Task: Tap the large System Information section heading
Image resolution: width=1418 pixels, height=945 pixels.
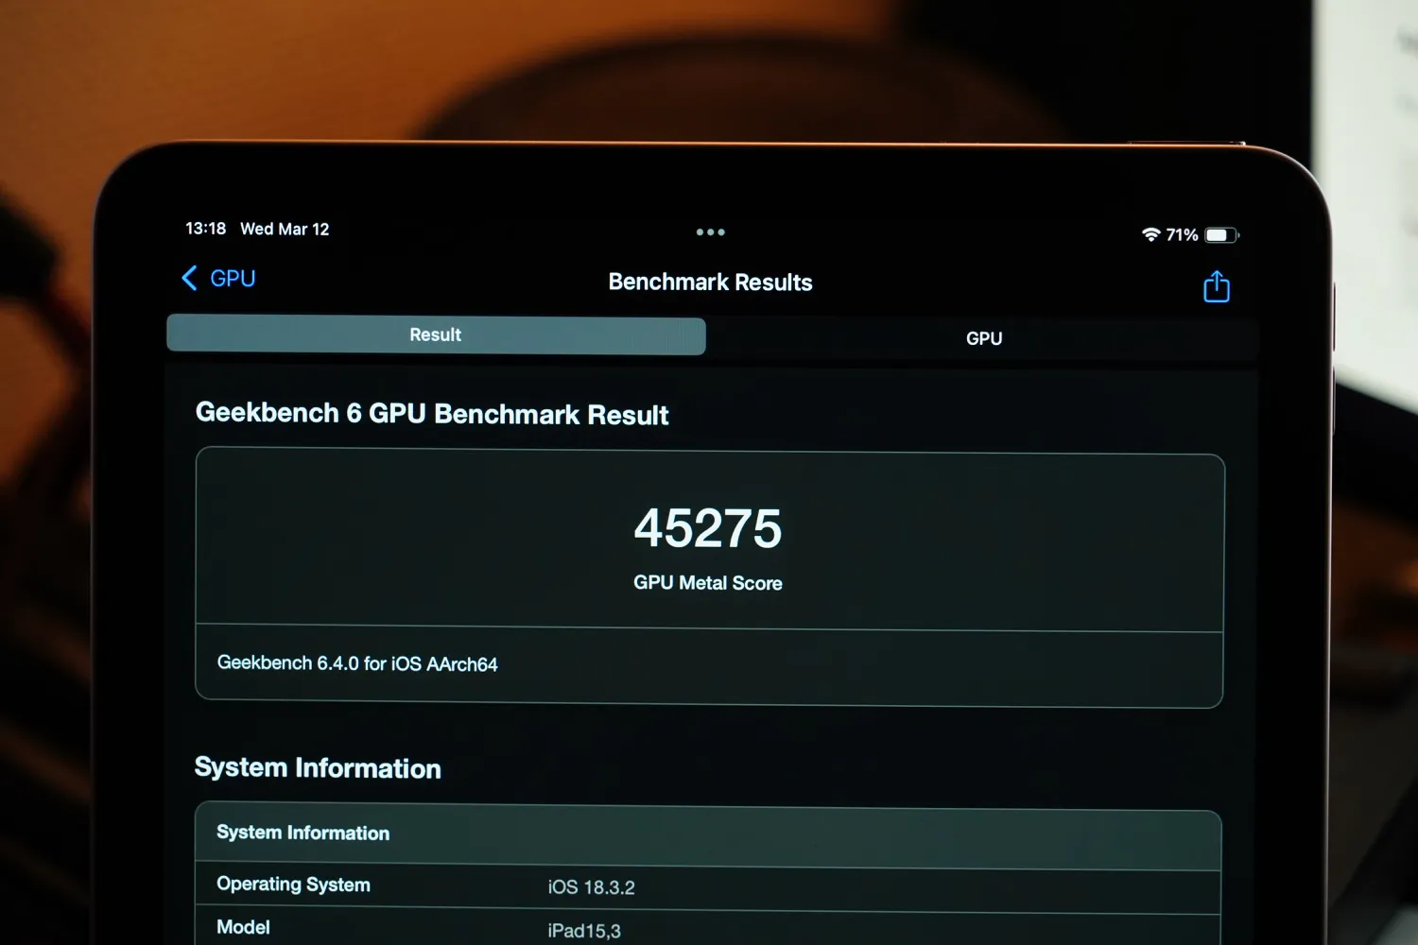Action: [x=318, y=767]
